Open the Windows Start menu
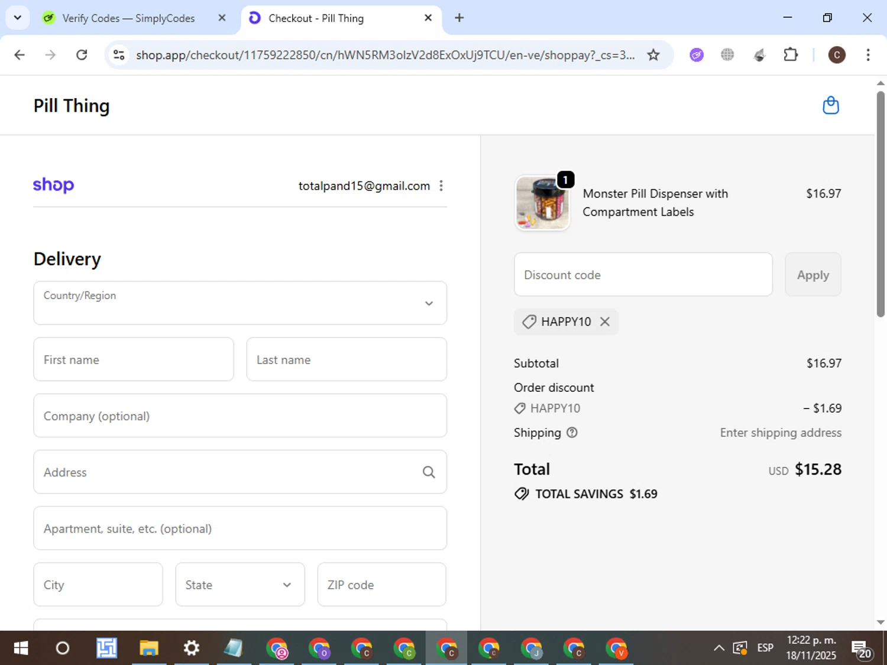The width and height of the screenshot is (887, 665). coord(21,648)
